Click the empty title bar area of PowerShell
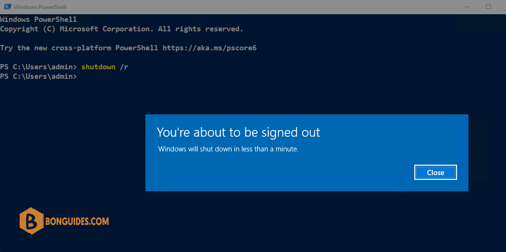Image resolution: width=506 pixels, height=252 pixels. [x=258, y=7]
